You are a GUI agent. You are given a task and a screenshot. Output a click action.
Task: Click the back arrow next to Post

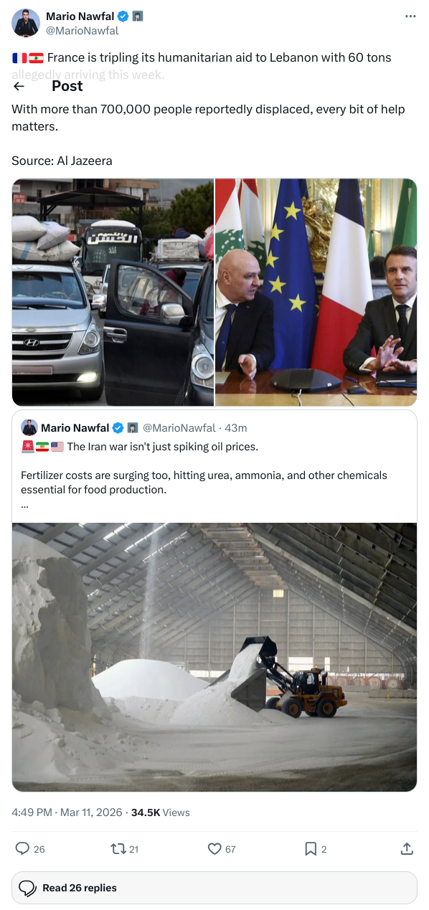(x=19, y=86)
